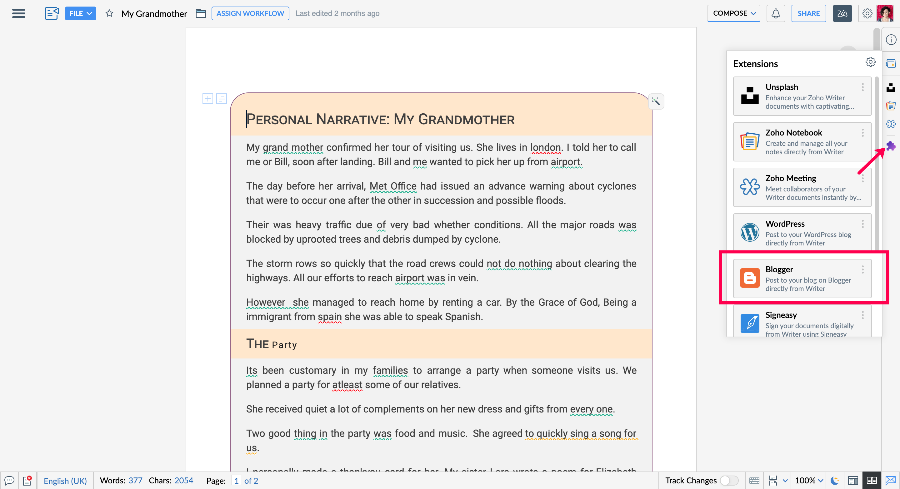Viewport: 900px width, 489px height.
Task: Expand the COMPOSE mode dropdown
Action: [x=734, y=13]
